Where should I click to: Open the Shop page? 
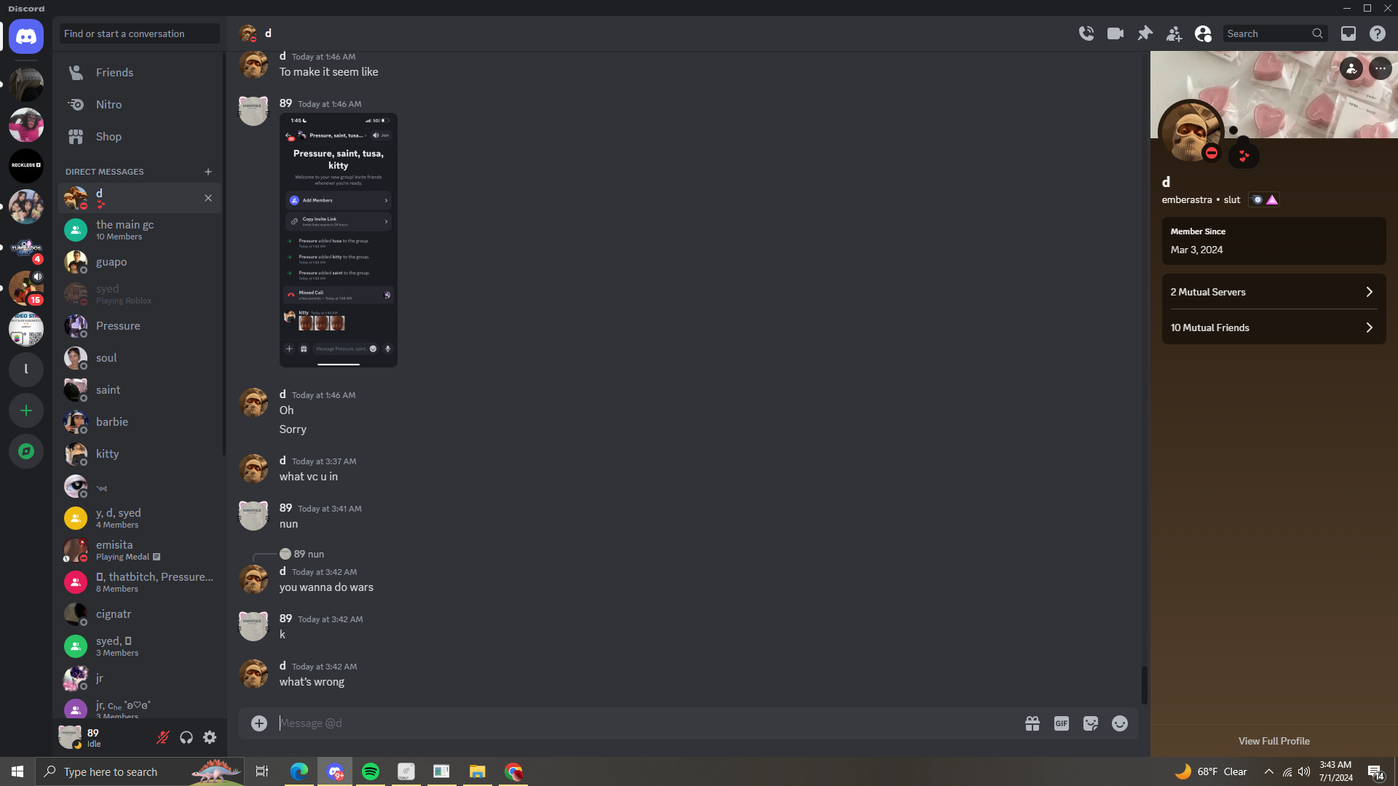[140, 137]
